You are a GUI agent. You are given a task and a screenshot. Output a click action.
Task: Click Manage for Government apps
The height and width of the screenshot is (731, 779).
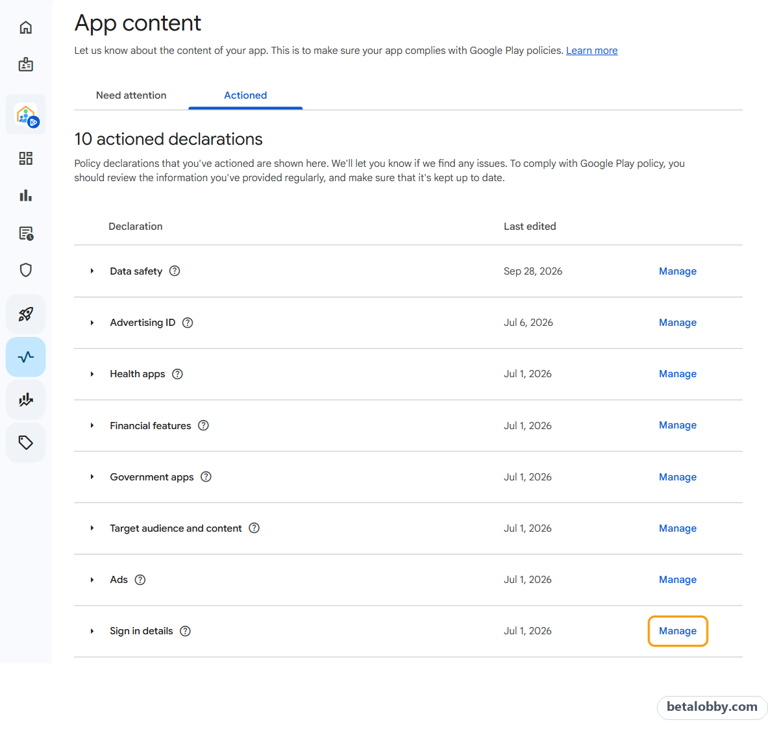pos(678,477)
